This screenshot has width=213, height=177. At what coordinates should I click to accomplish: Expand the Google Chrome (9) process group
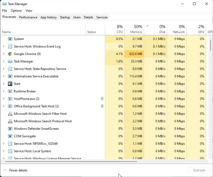tap(4, 54)
